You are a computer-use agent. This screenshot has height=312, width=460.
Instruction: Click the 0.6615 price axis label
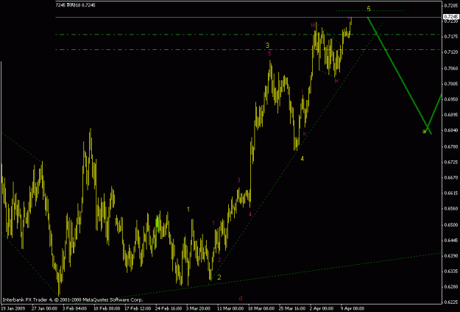point(451,194)
